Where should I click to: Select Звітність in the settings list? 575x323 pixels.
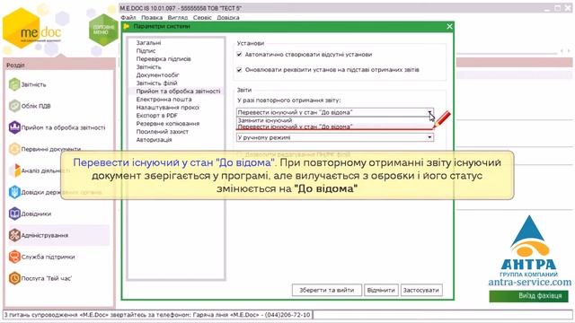[148, 67]
